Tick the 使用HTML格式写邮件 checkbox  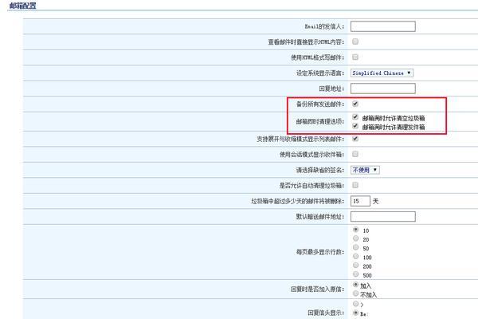(x=355, y=57)
